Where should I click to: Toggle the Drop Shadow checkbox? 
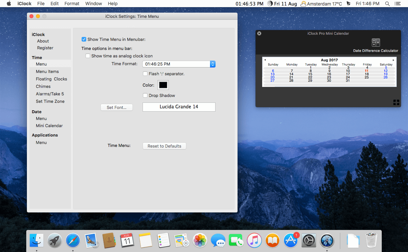click(x=145, y=95)
